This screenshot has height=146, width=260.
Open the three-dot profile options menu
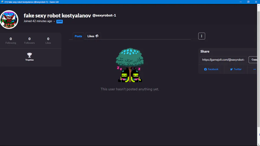click(x=202, y=36)
